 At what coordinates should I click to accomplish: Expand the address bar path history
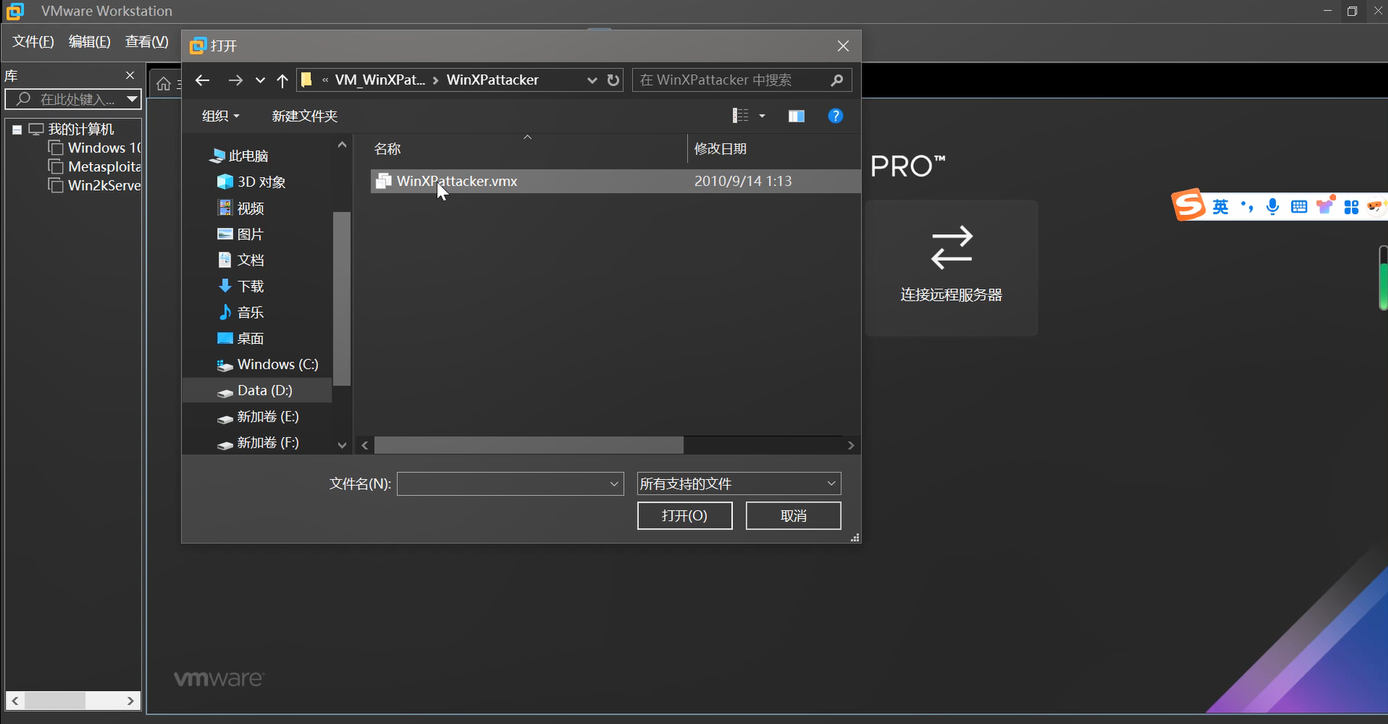(x=592, y=80)
